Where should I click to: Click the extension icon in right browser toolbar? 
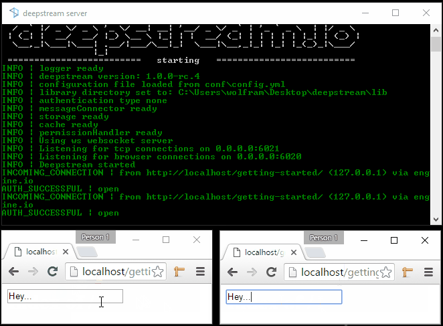pyautogui.click(x=407, y=272)
